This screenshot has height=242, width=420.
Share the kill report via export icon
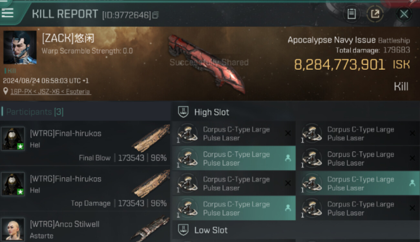tap(375, 14)
